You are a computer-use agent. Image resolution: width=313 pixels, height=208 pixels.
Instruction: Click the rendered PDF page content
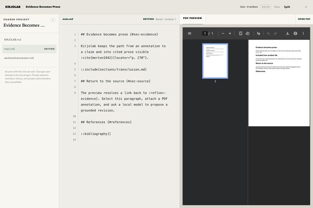[x=279, y=83]
